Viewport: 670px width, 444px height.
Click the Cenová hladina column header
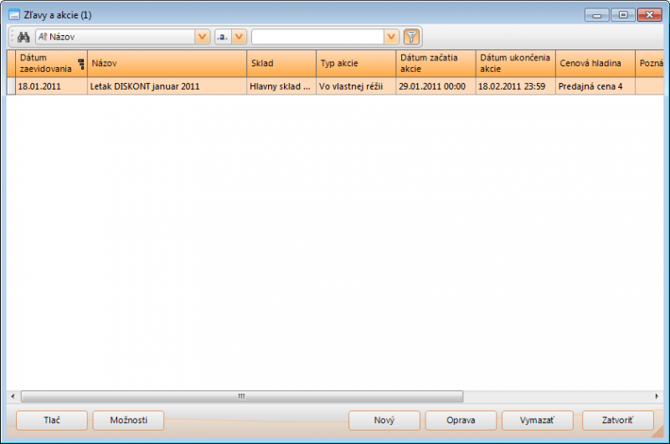tap(595, 64)
